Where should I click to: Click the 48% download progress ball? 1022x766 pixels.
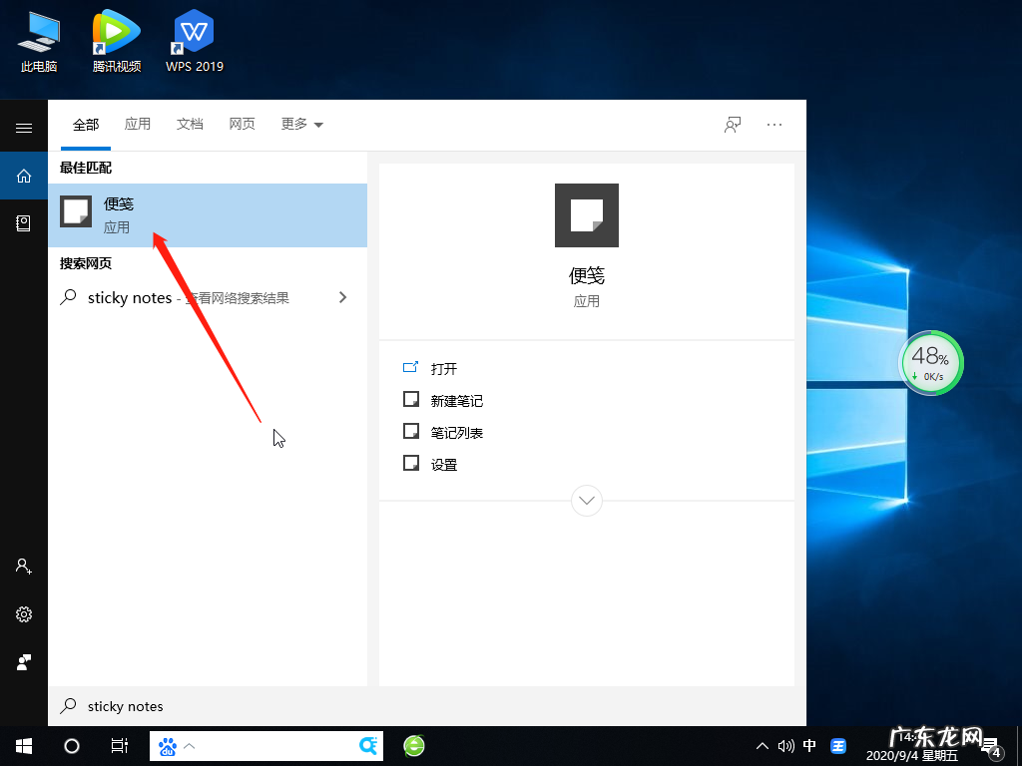[931, 363]
